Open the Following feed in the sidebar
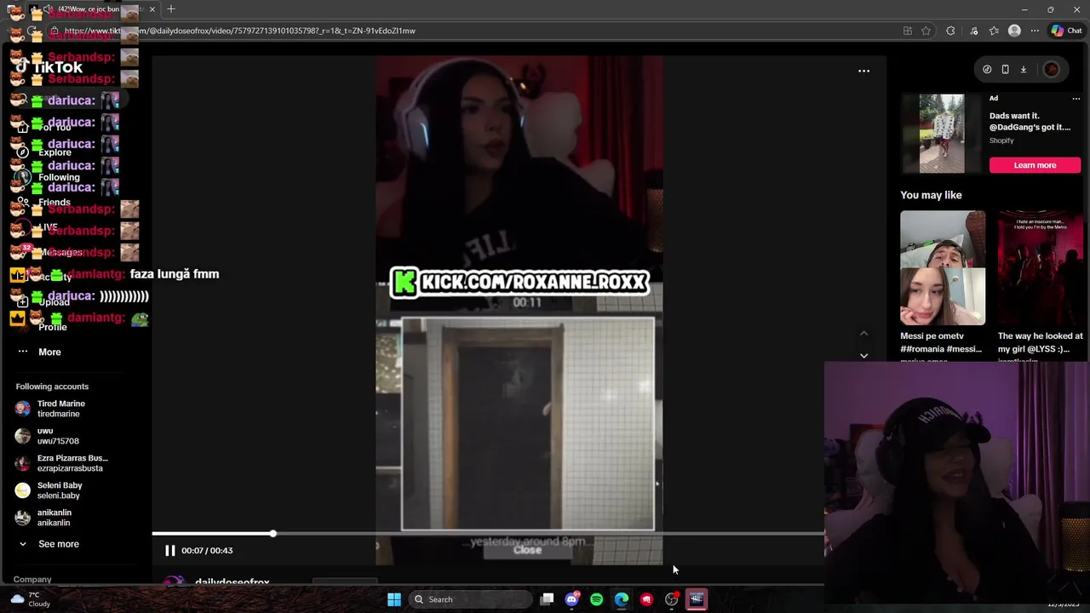Screen dimensions: 1090x613 (58, 177)
